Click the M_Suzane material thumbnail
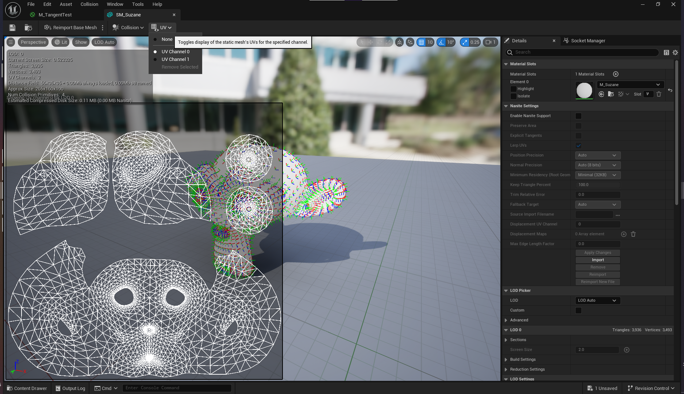684x394 pixels. tap(584, 90)
